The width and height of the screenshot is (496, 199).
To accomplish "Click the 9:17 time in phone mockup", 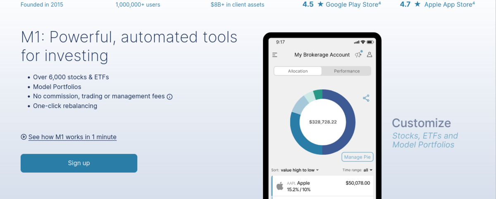I will pyautogui.click(x=281, y=42).
